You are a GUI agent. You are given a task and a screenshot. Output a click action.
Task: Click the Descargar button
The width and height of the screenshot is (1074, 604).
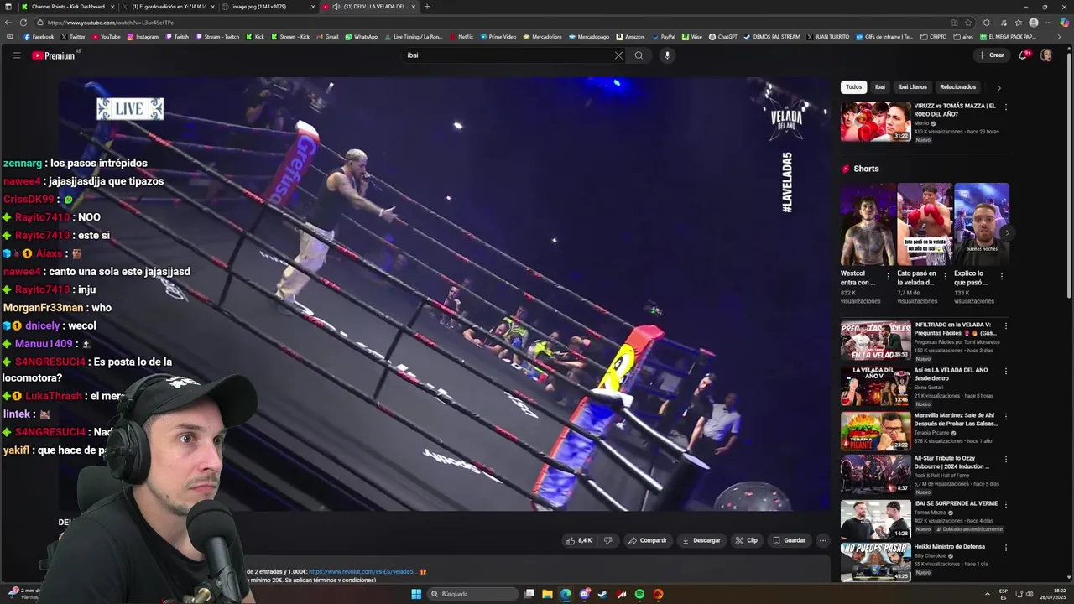(701, 540)
